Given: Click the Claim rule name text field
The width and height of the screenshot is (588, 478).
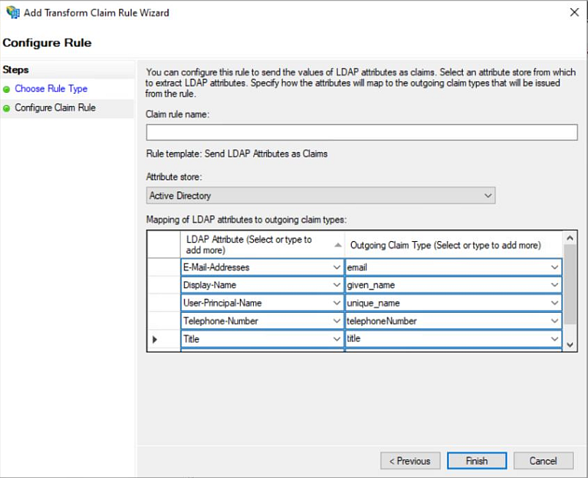Looking at the screenshot, I should tap(362, 132).
